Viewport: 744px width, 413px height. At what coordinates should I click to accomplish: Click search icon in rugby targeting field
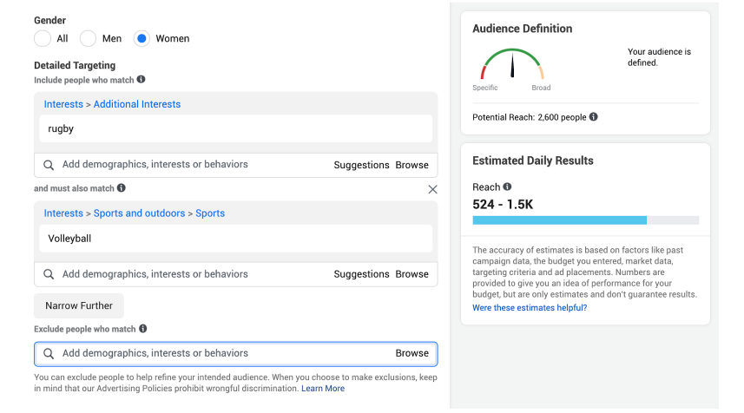point(49,165)
